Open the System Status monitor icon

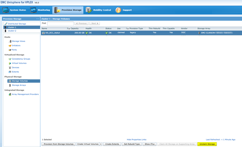[6, 10]
